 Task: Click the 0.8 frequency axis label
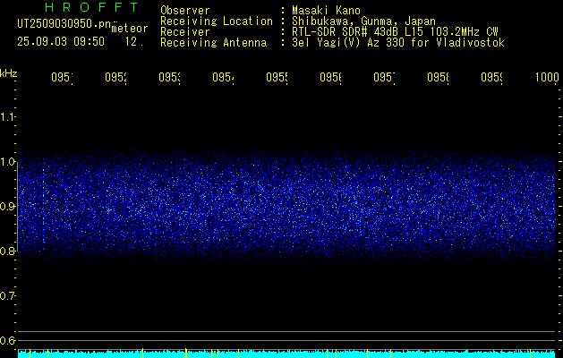[x=7, y=251]
